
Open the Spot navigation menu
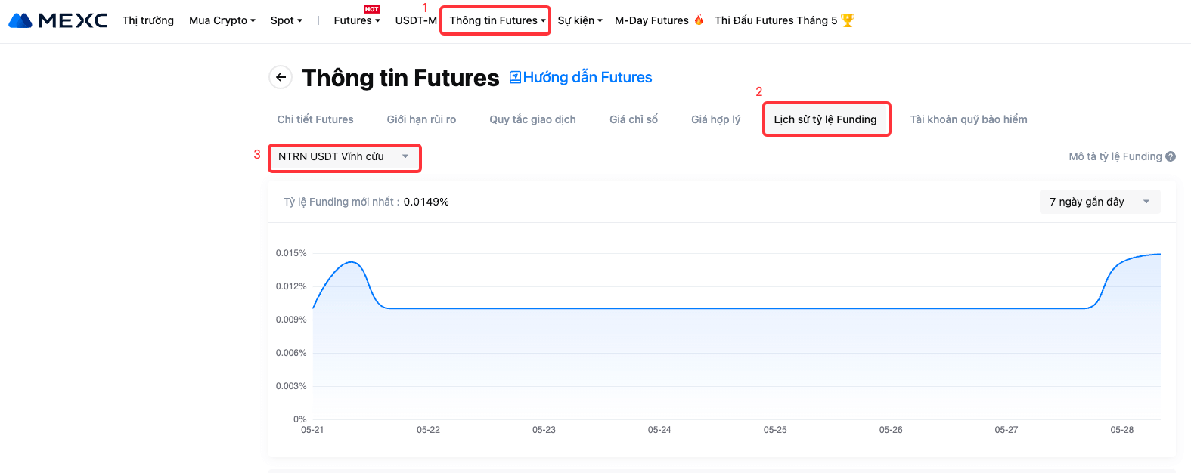point(286,20)
